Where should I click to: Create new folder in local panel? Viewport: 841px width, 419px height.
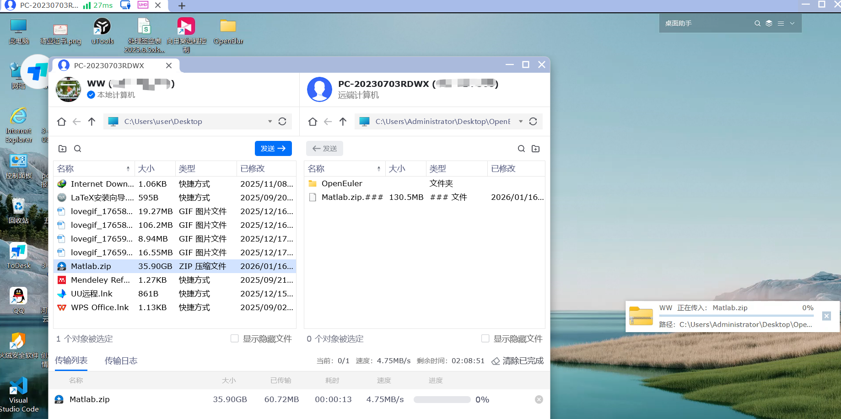click(63, 149)
